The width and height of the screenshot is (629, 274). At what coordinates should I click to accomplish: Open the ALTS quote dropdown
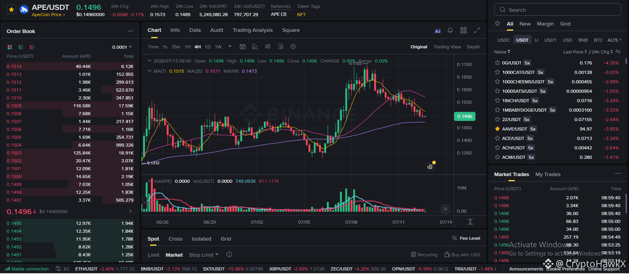pyautogui.click(x=614, y=40)
